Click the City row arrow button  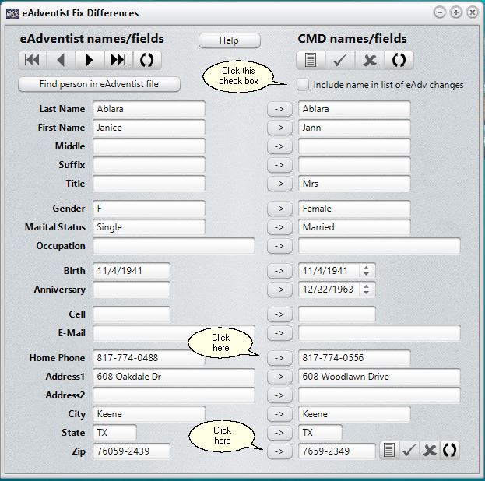coord(279,414)
